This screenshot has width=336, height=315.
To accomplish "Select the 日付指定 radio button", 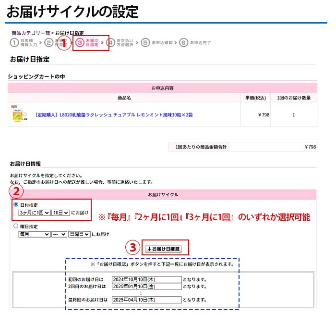I will (x=16, y=205).
